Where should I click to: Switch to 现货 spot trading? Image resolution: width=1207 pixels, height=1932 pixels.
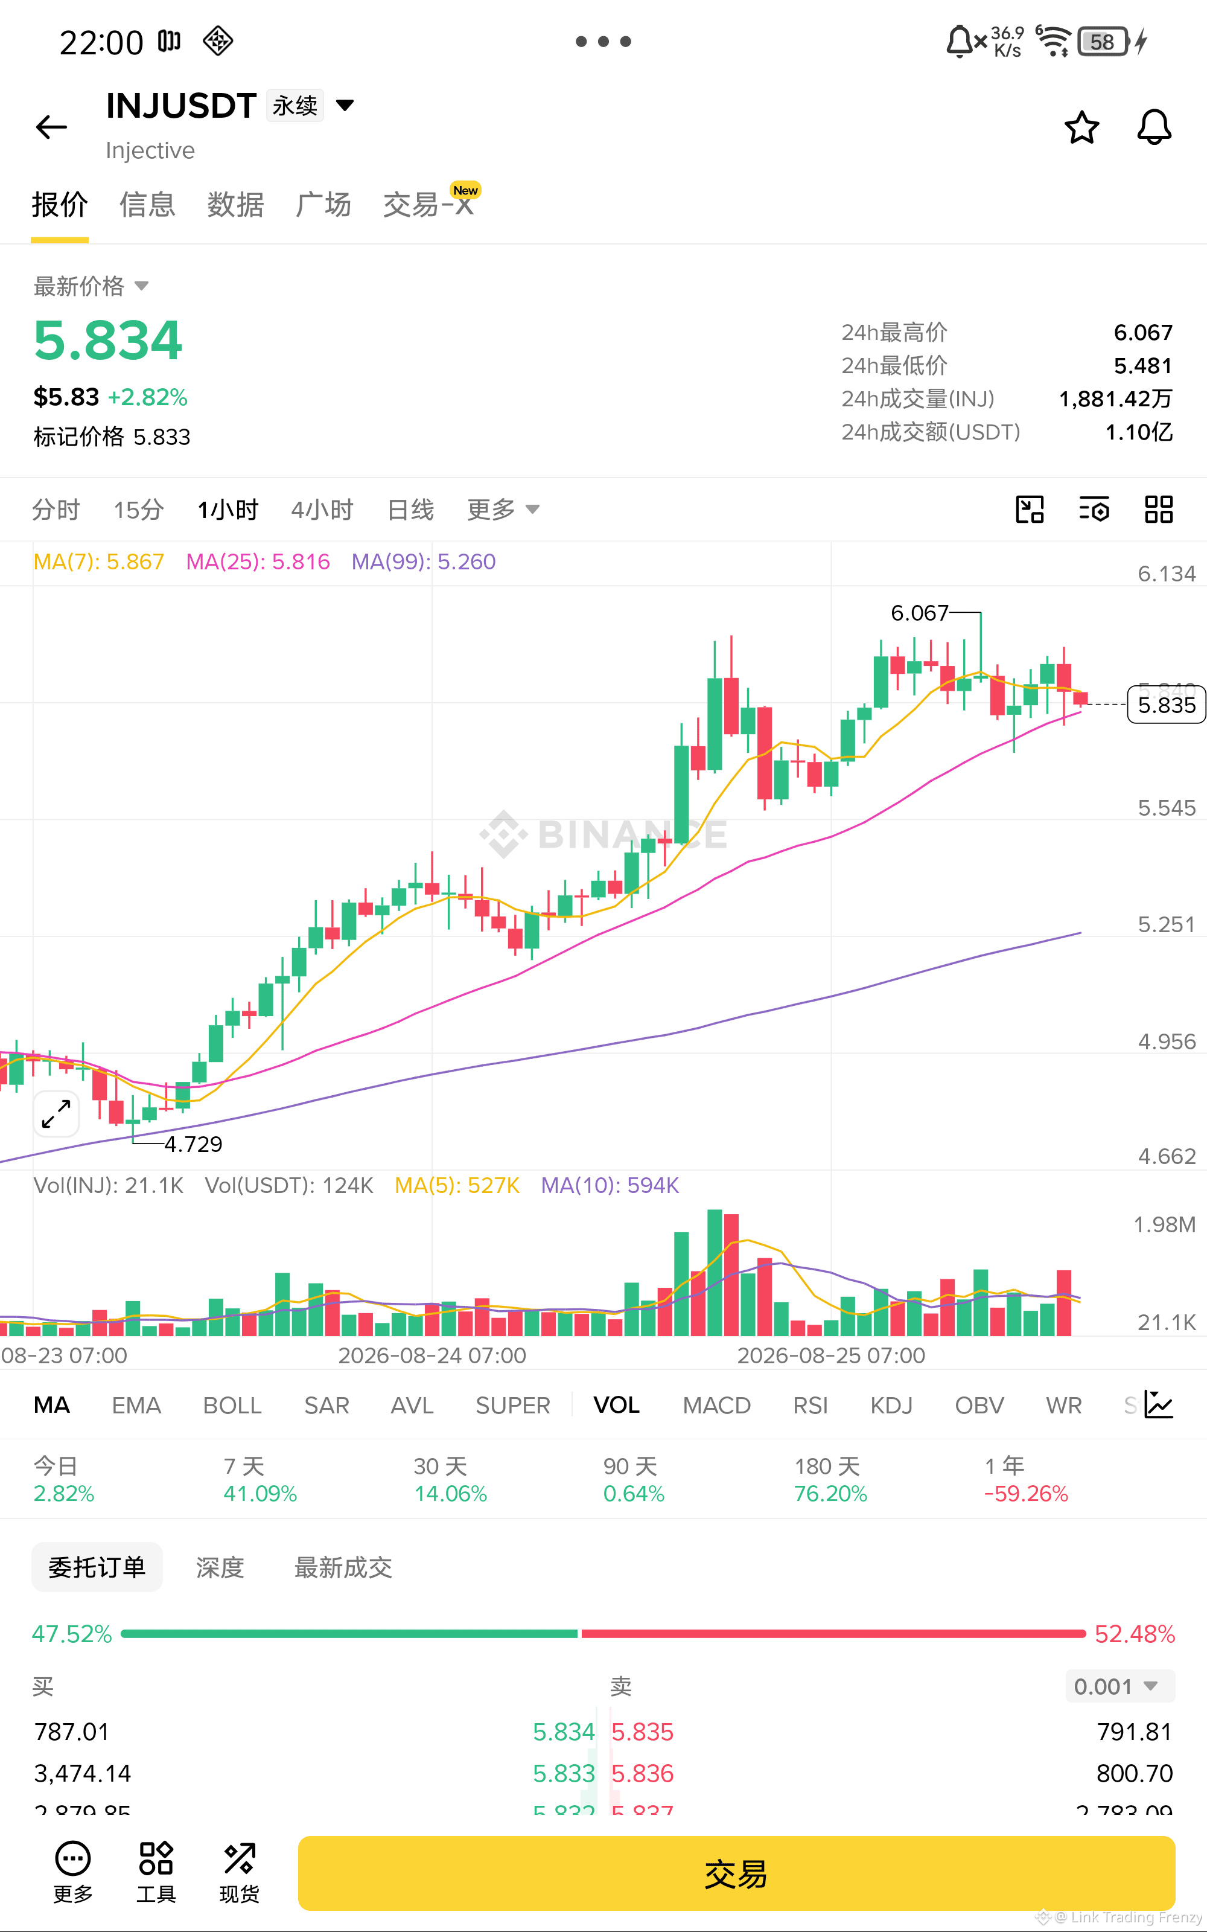click(x=239, y=1872)
